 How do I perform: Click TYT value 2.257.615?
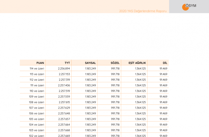click(64, 102)
